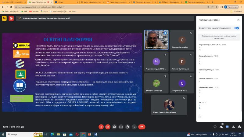The width and height of the screenshot is (244, 137).
Task: Open the Windows Start menu
Action: point(3,134)
